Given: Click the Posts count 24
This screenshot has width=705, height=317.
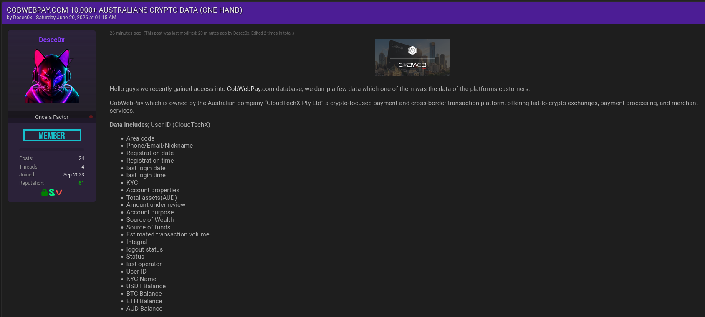Looking at the screenshot, I should pos(81,158).
